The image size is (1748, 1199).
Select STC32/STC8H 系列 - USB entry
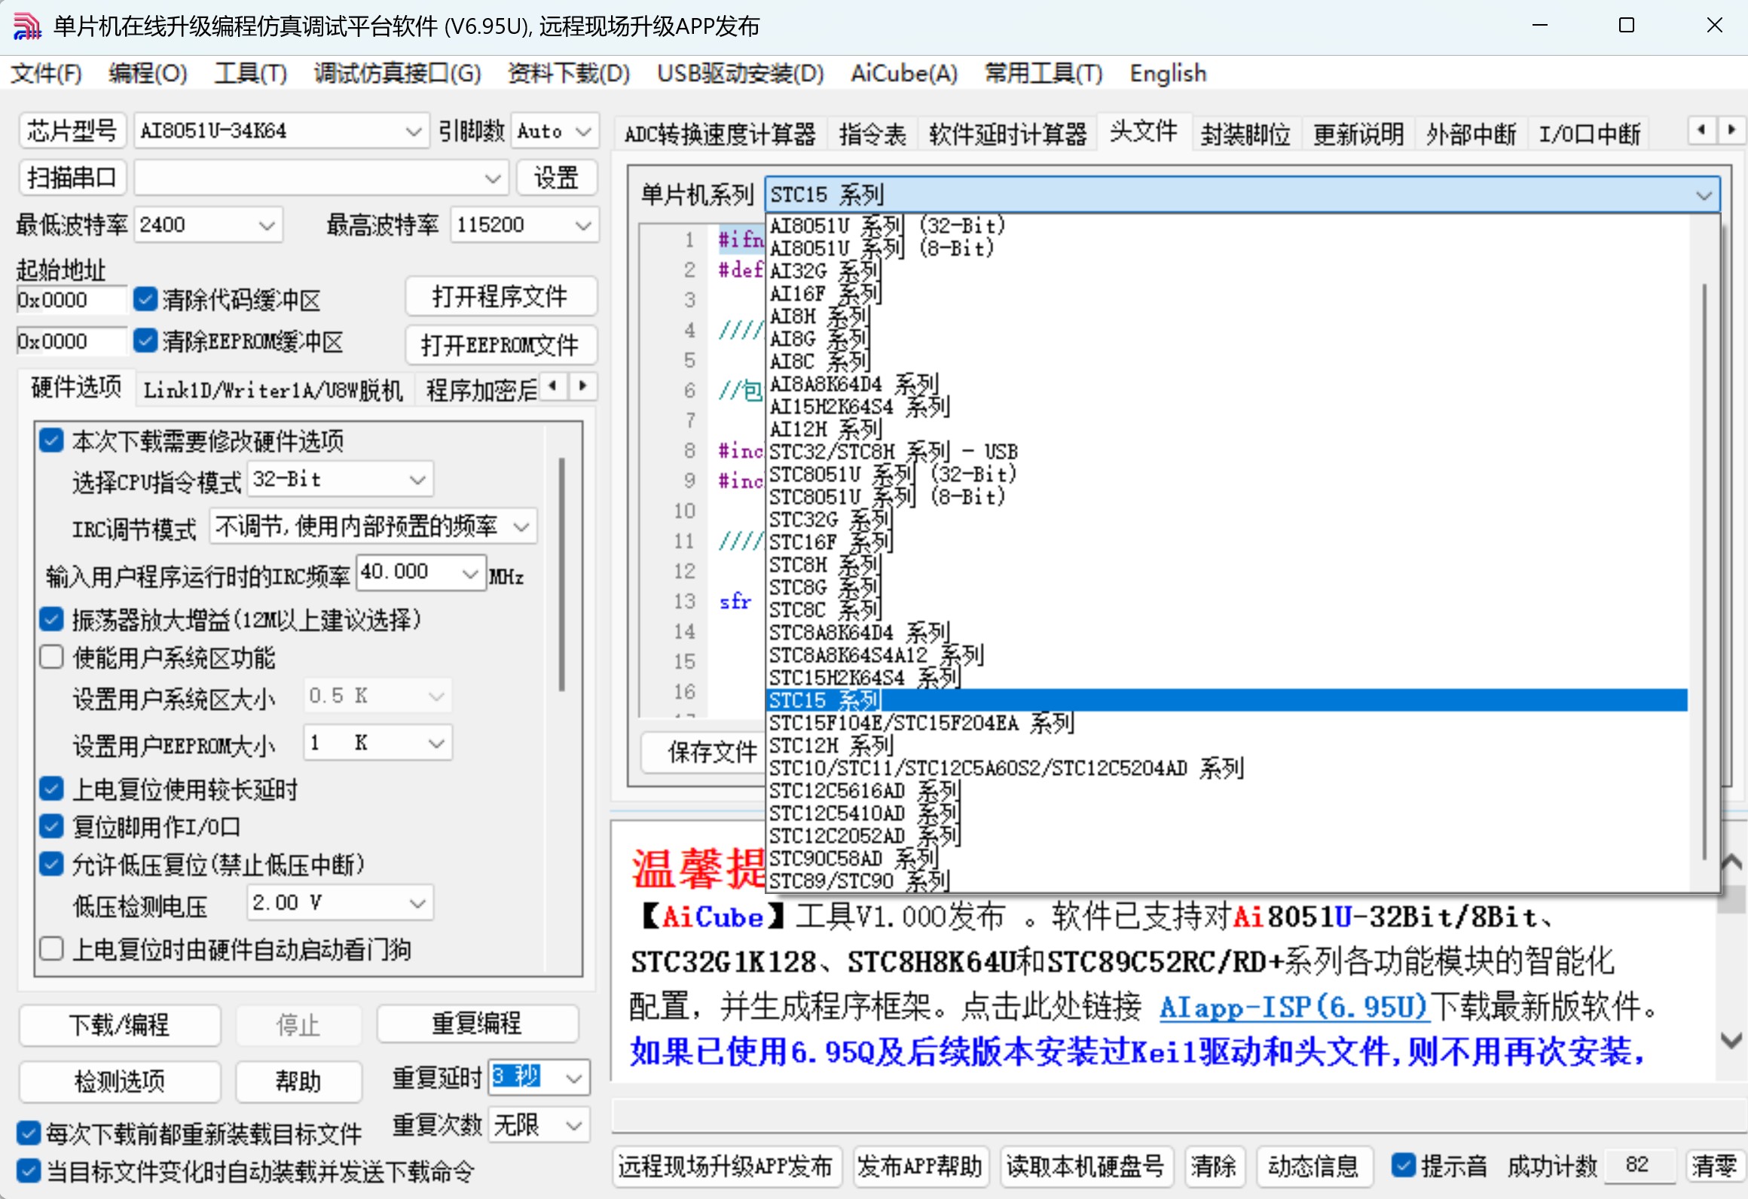click(x=1227, y=451)
